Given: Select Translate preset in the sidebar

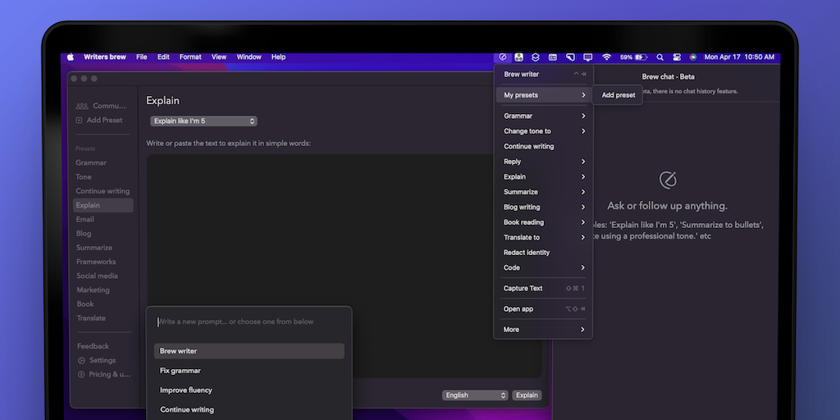Looking at the screenshot, I should [x=91, y=318].
